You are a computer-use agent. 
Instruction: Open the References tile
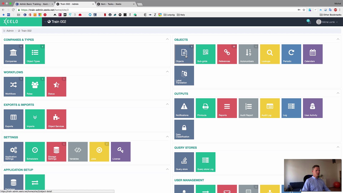pos(227,54)
